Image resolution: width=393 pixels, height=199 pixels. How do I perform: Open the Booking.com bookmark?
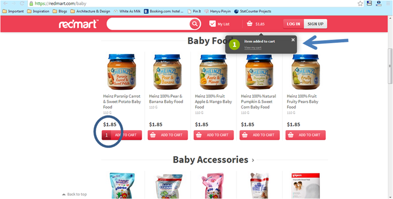point(164,11)
